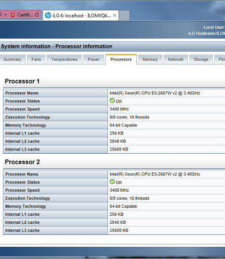Select the iLO 4: localhost browser tab

(81, 16)
